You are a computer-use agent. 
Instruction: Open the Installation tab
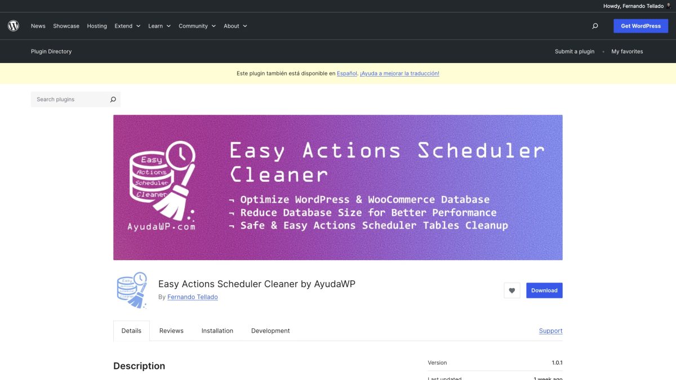tap(217, 330)
